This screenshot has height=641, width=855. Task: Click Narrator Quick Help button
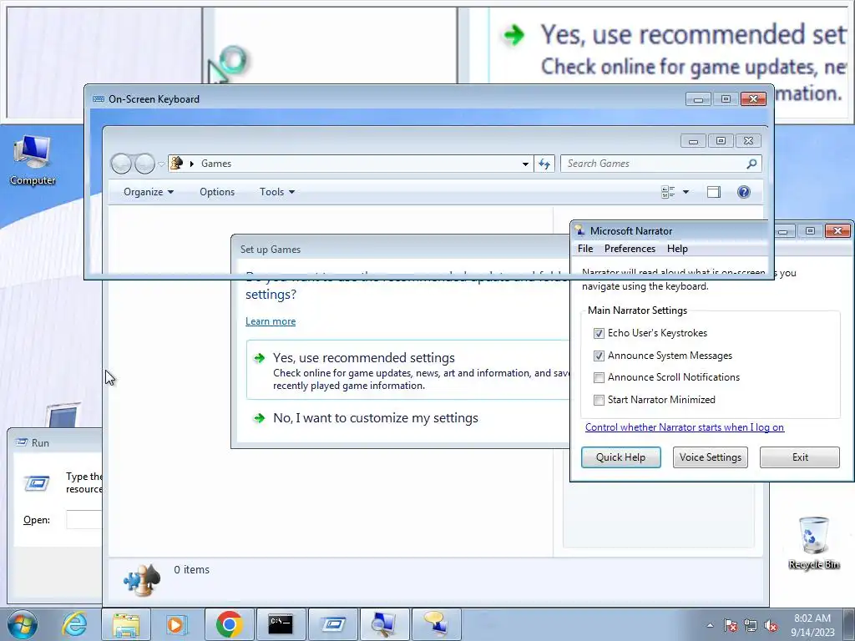pyautogui.click(x=620, y=457)
